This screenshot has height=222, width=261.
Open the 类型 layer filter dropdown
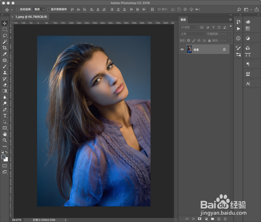pyautogui.click(x=188, y=27)
